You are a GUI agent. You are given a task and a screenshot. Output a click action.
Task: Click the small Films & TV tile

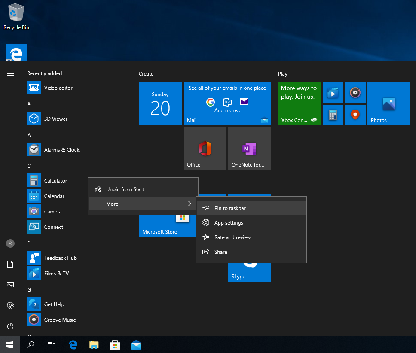point(333,93)
